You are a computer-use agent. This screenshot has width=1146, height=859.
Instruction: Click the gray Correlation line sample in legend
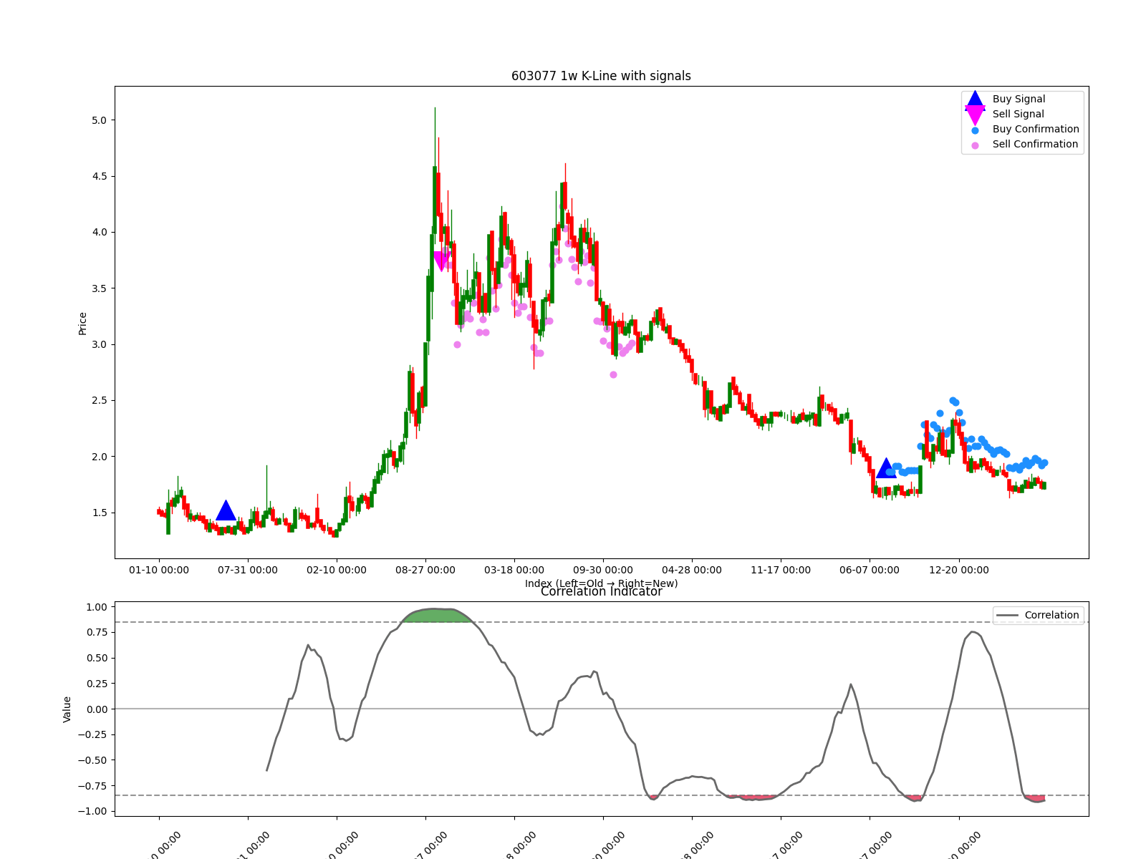tap(1007, 616)
